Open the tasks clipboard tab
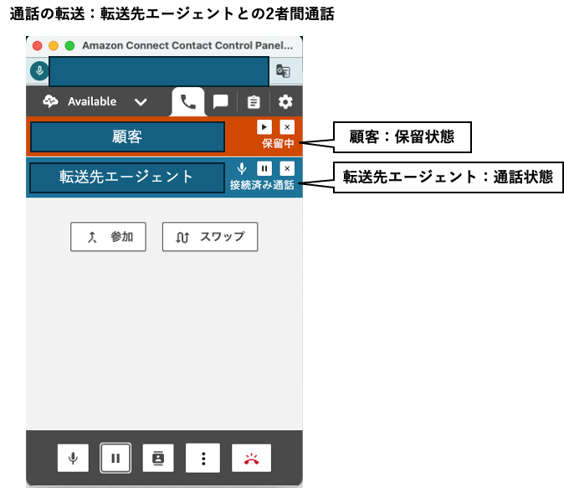 [x=254, y=102]
